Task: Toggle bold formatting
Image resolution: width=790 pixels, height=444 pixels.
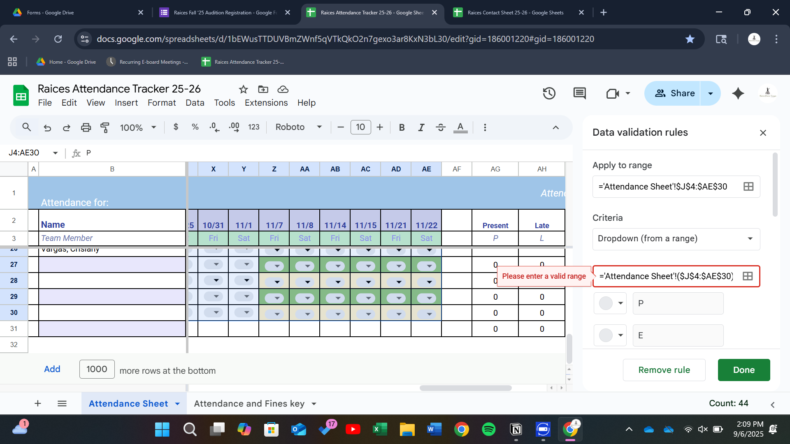Action: pos(402,127)
